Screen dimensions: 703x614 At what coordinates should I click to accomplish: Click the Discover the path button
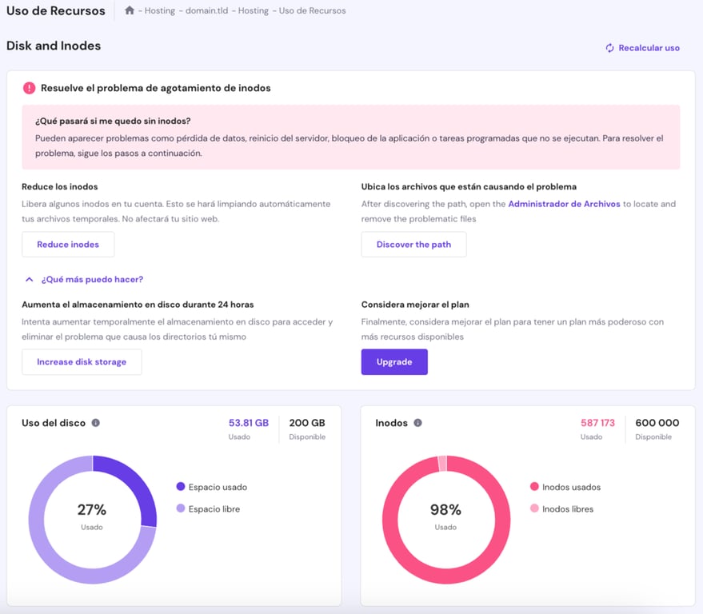(x=413, y=245)
